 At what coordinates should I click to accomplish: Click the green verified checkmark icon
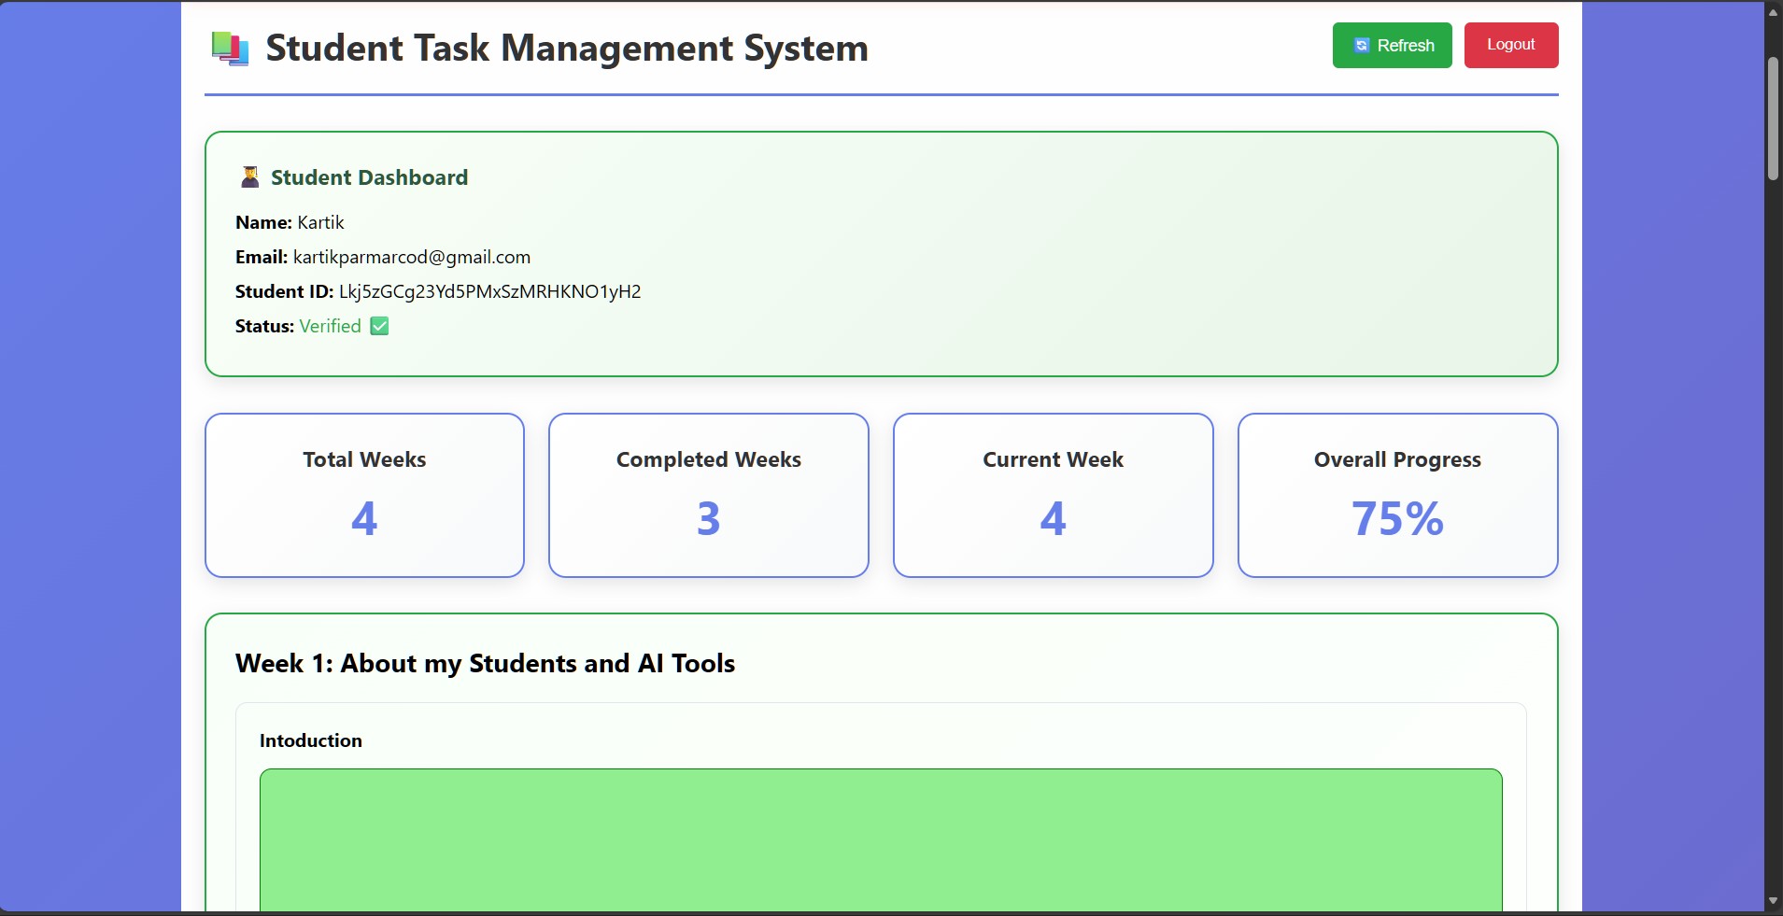click(379, 326)
